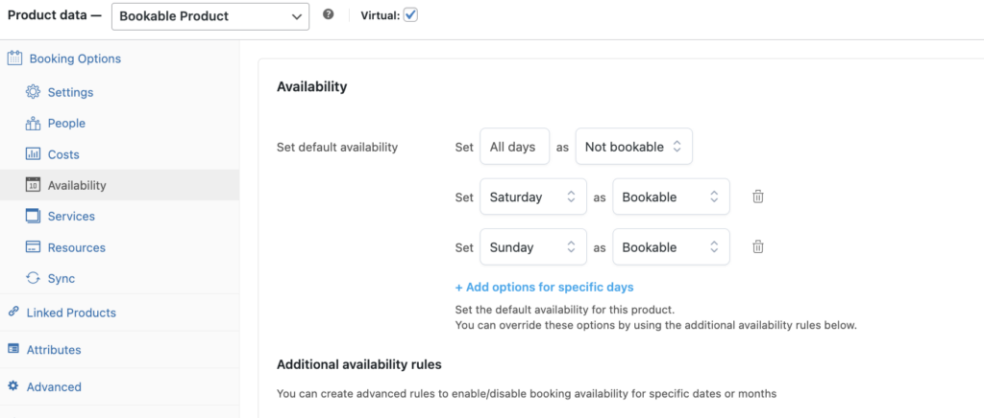Image resolution: width=984 pixels, height=418 pixels.
Task: Click Add options for specific days
Action: coord(544,287)
